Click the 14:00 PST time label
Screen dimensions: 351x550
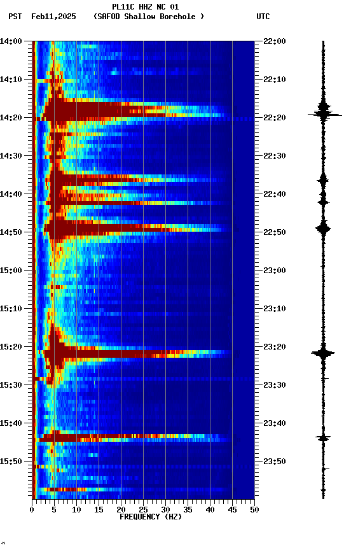(11, 41)
